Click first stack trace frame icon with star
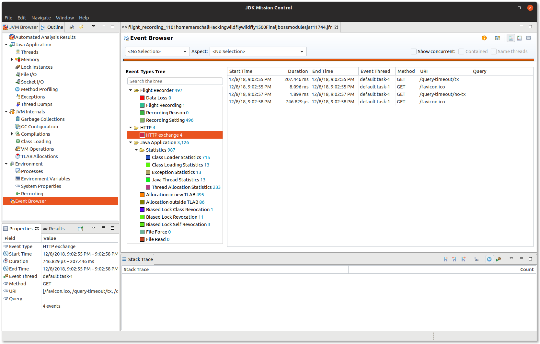Viewport: 540px width, 344px height. click(x=446, y=259)
